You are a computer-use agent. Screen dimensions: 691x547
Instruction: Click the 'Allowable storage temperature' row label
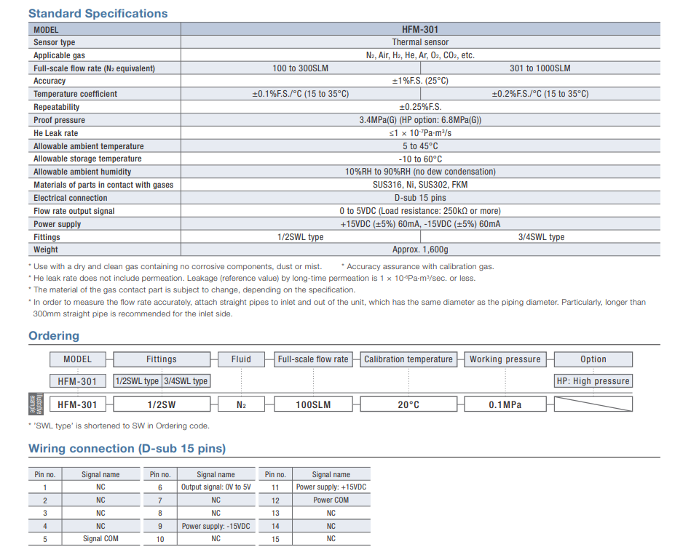87,159
